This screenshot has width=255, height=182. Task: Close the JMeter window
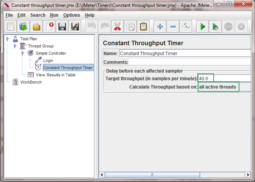click(x=244, y=3)
